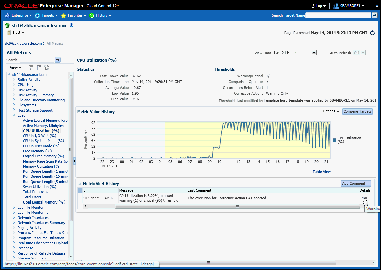Click the 'go up' tree icon
Screen dimensions: 381x270
coord(31,67)
